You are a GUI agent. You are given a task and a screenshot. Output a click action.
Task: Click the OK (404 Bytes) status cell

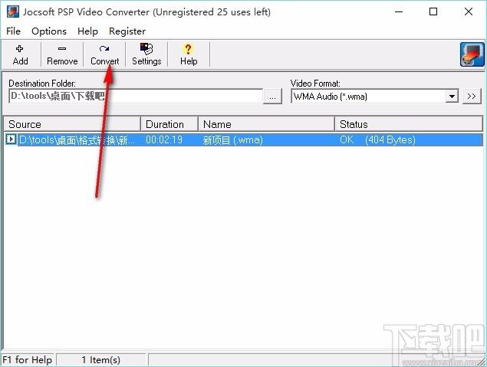(x=377, y=139)
